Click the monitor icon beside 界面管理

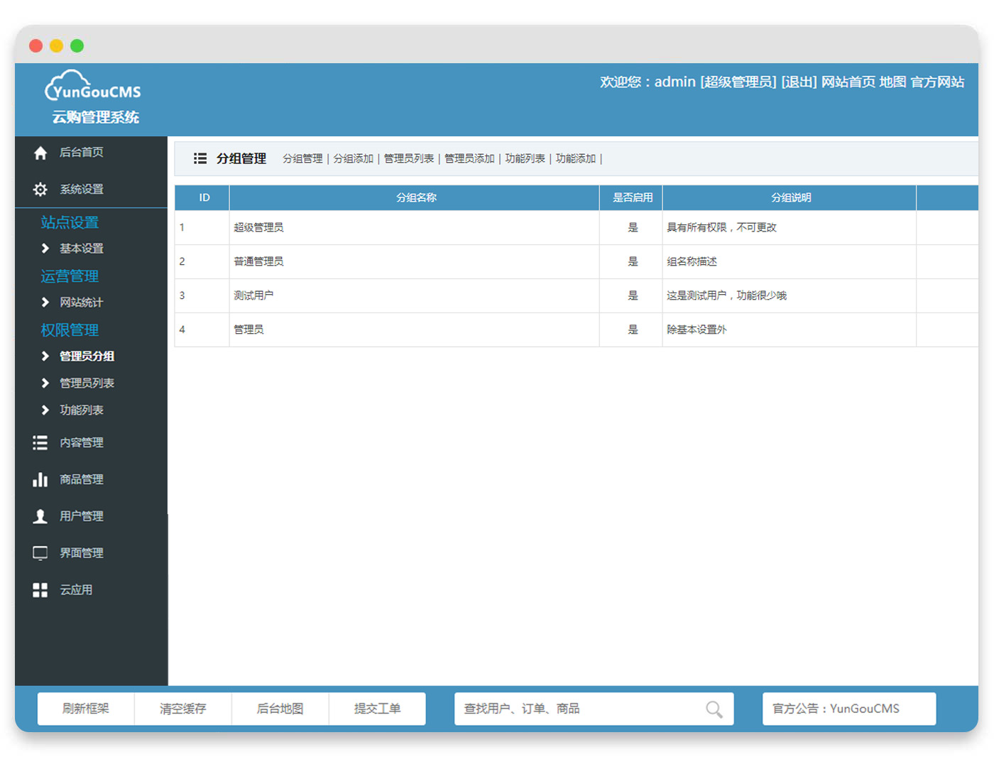(40, 554)
